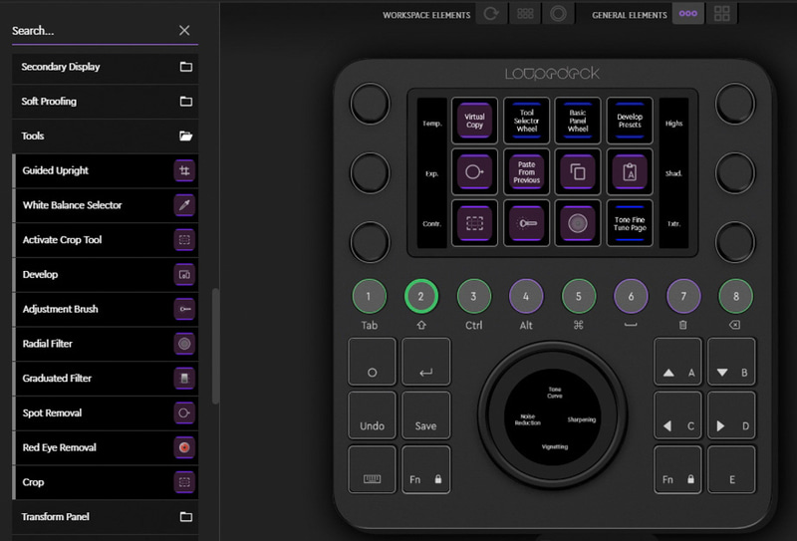797x541 pixels.
Task: Open the Tone Fine Tune Page button
Action: [630, 223]
